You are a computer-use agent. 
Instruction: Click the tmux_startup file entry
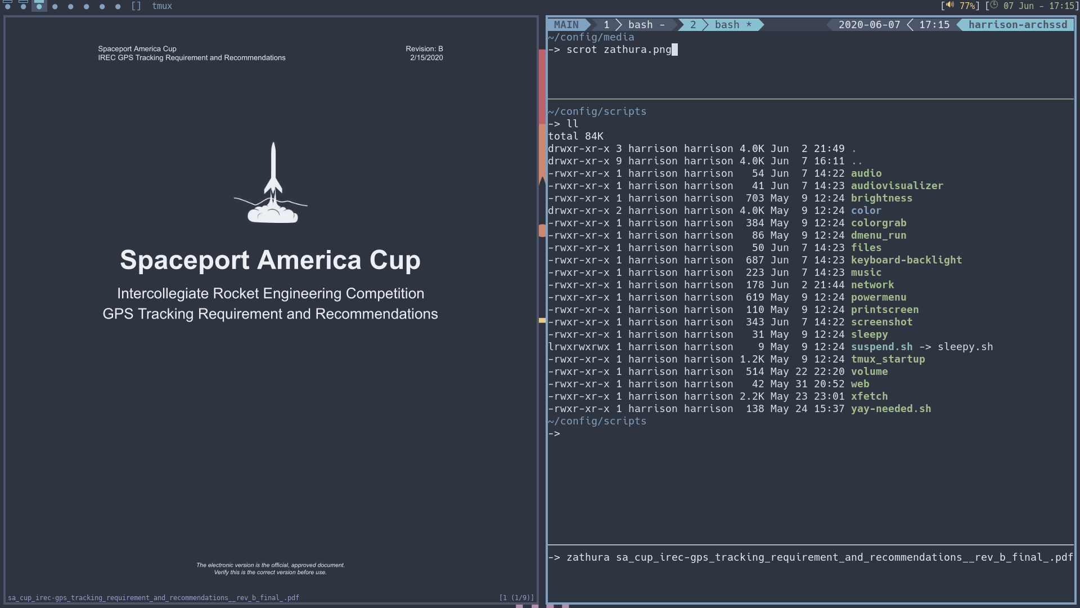(x=888, y=359)
